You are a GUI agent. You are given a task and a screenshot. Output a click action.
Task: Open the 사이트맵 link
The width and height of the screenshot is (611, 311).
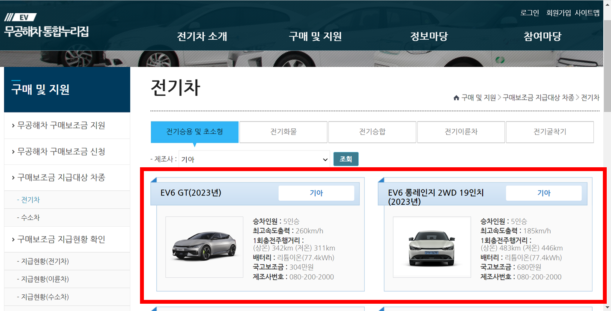pos(587,13)
